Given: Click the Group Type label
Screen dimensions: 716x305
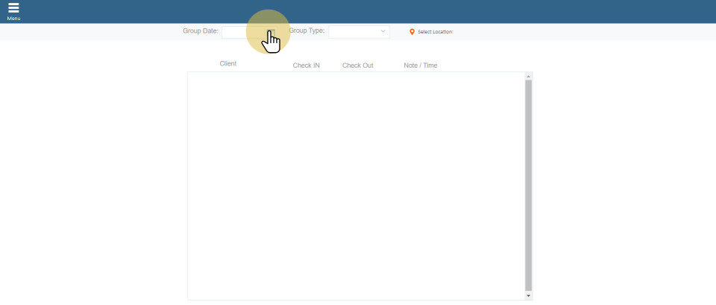Looking at the screenshot, I should 307,31.
